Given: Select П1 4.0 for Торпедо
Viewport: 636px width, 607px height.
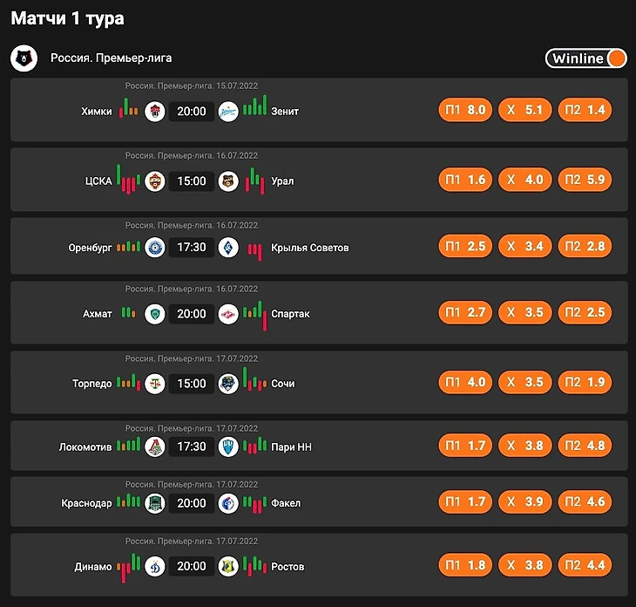Looking at the screenshot, I should (465, 383).
